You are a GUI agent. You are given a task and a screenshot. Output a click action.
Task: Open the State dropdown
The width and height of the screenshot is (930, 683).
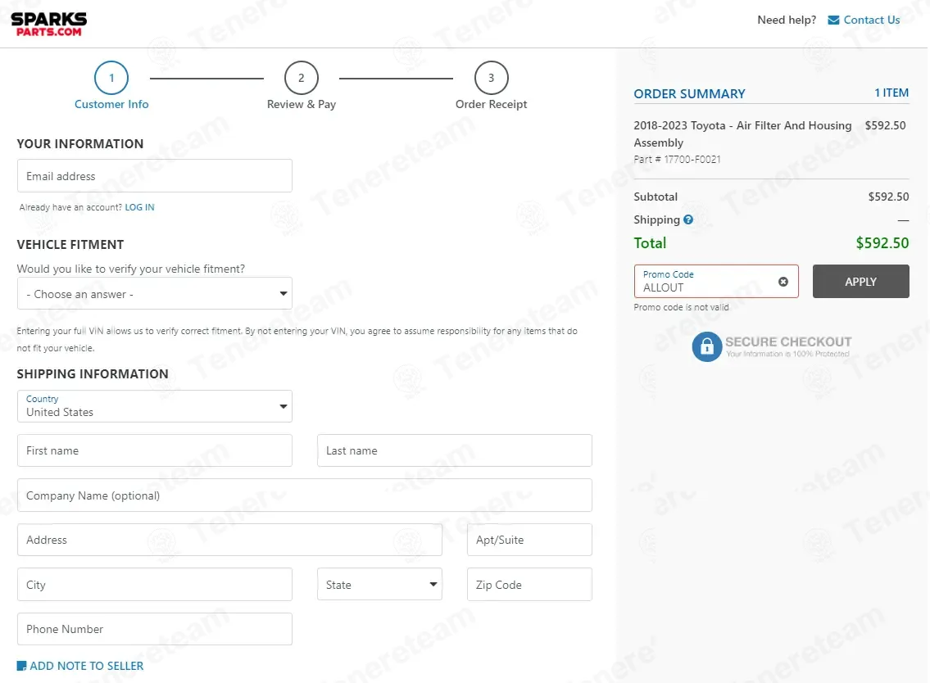[x=379, y=585]
